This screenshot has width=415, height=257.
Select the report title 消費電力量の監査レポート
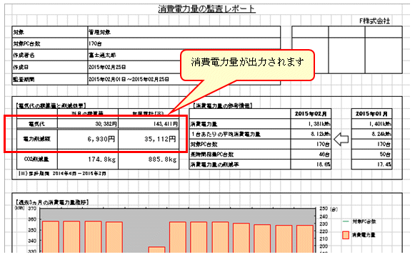pyautogui.click(x=206, y=9)
